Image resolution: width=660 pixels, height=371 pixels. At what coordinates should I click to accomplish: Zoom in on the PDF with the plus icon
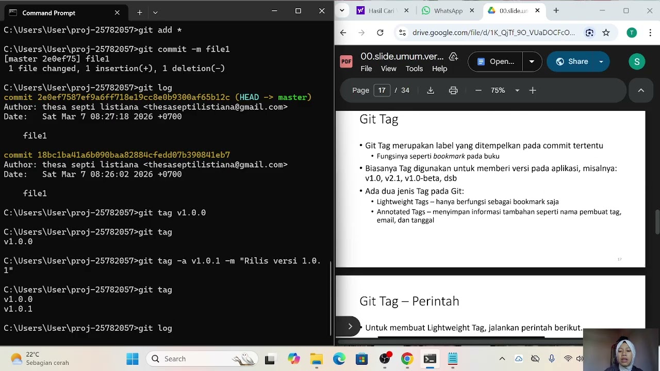point(533,90)
